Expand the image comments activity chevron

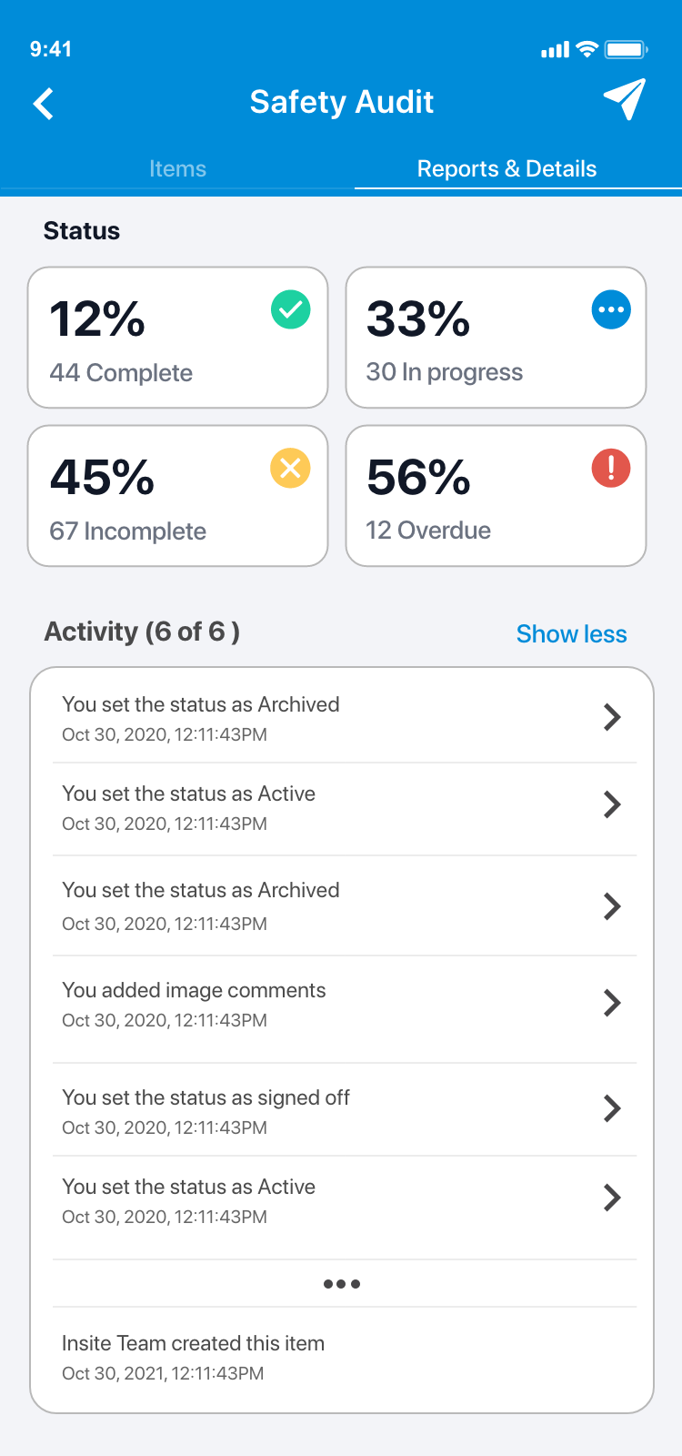tap(612, 1003)
